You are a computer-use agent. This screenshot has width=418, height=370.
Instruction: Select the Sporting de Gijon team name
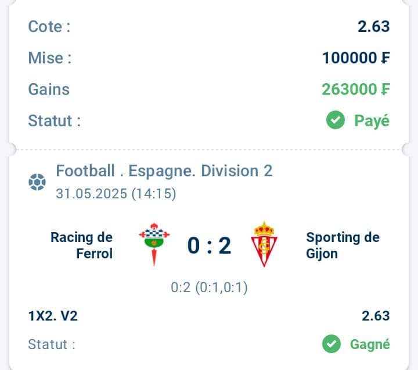(x=343, y=246)
